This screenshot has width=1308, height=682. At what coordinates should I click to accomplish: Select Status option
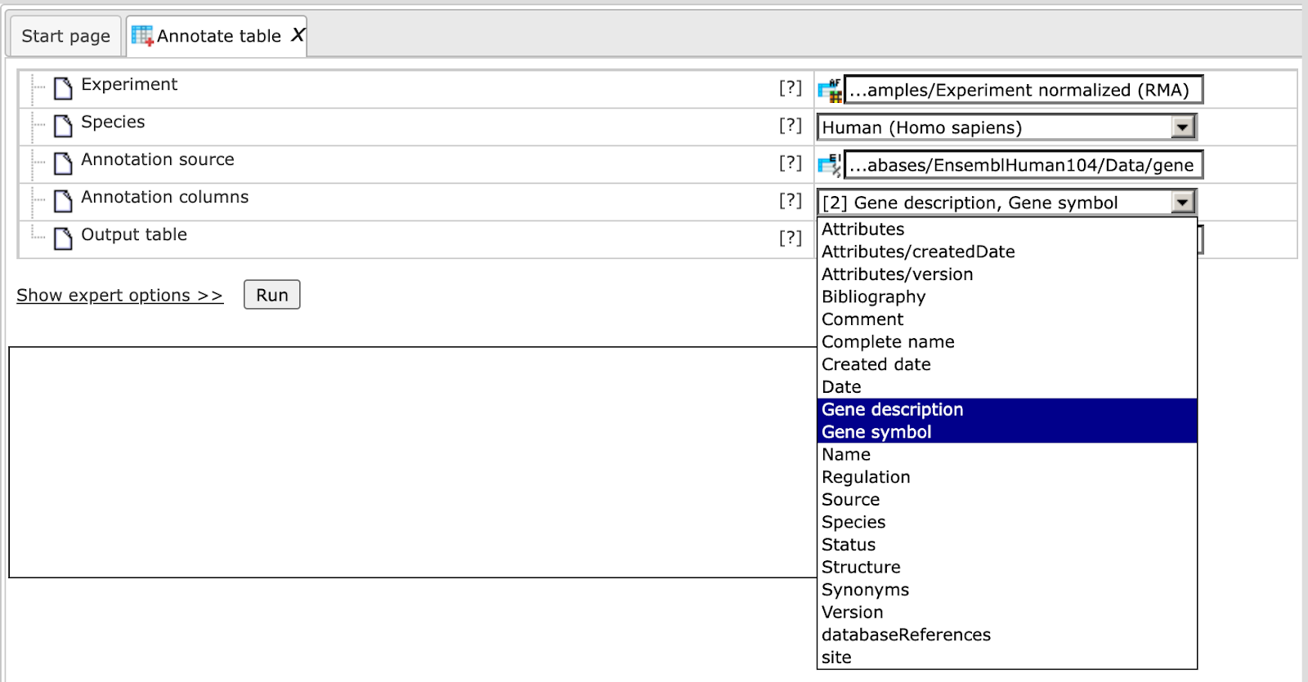(x=1007, y=545)
